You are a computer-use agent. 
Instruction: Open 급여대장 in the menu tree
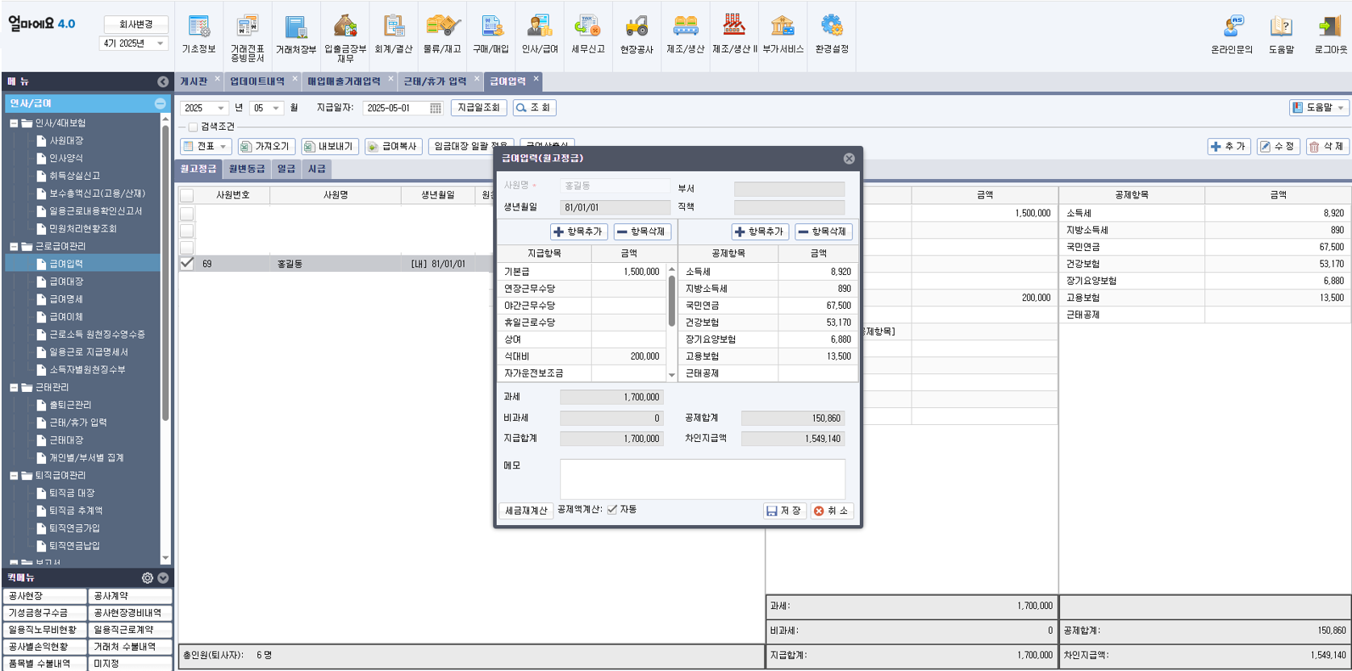point(66,281)
